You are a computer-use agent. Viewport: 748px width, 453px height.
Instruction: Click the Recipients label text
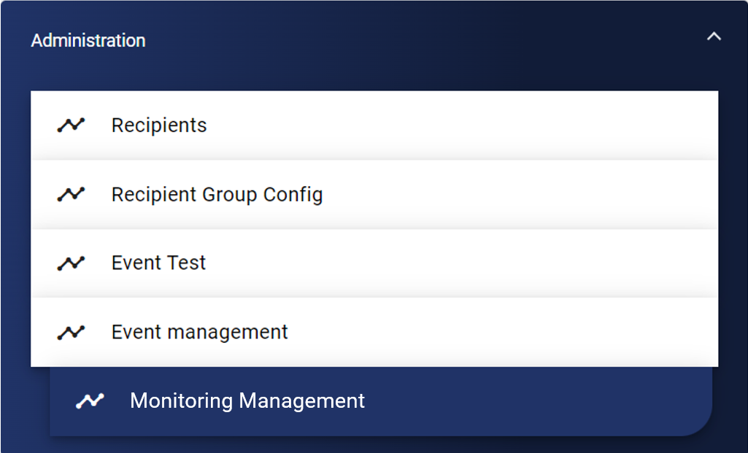[x=159, y=125]
